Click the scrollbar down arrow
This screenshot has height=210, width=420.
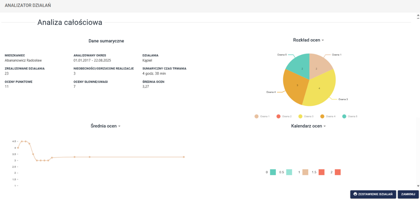coord(418,186)
